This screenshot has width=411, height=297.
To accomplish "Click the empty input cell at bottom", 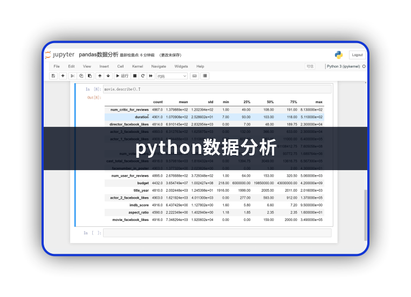I will pos(217,233).
